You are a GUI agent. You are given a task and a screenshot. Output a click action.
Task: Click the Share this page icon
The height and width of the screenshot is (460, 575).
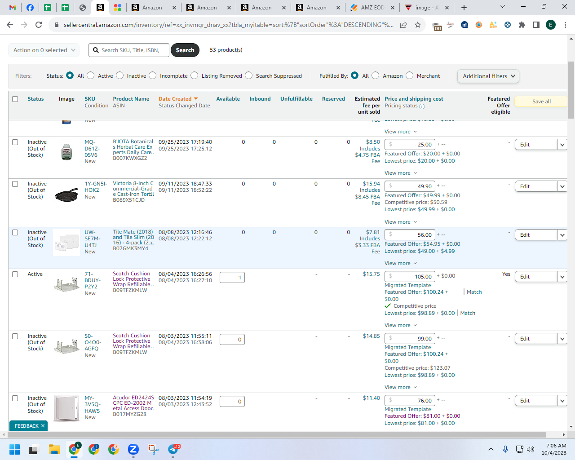point(403,25)
